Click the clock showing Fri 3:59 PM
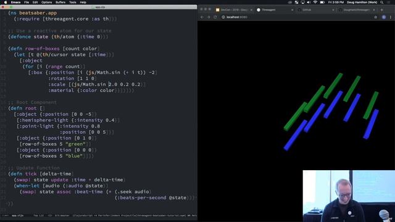Image resolution: width=395 pixels, height=222 pixels. 336,2
